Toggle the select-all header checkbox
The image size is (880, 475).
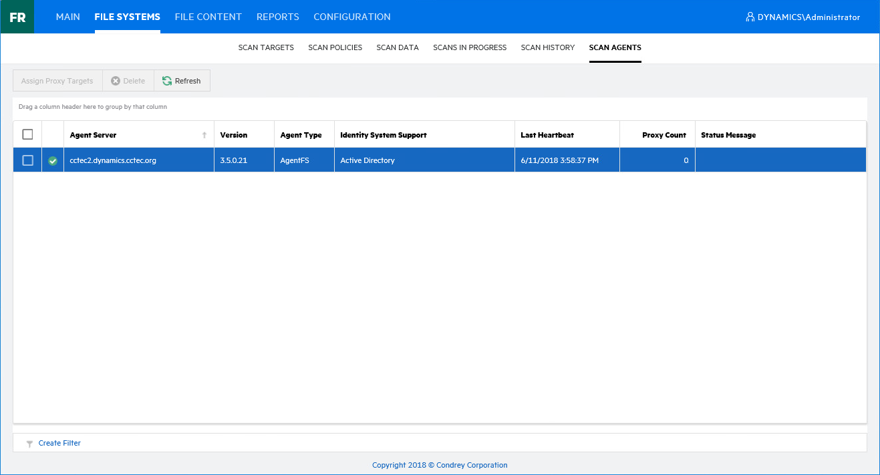point(27,135)
